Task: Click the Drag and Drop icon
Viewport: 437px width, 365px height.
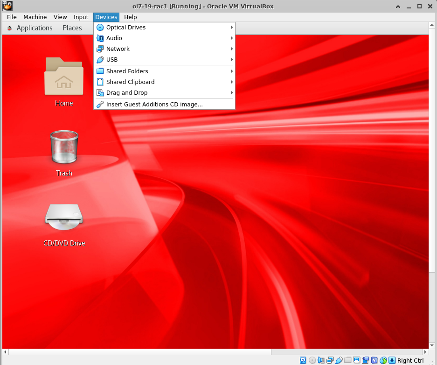Action: coord(100,92)
